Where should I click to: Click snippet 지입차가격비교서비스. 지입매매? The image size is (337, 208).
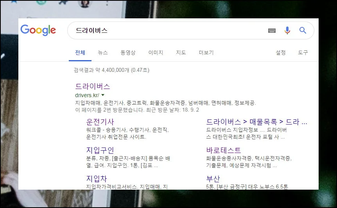tap(127, 187)
